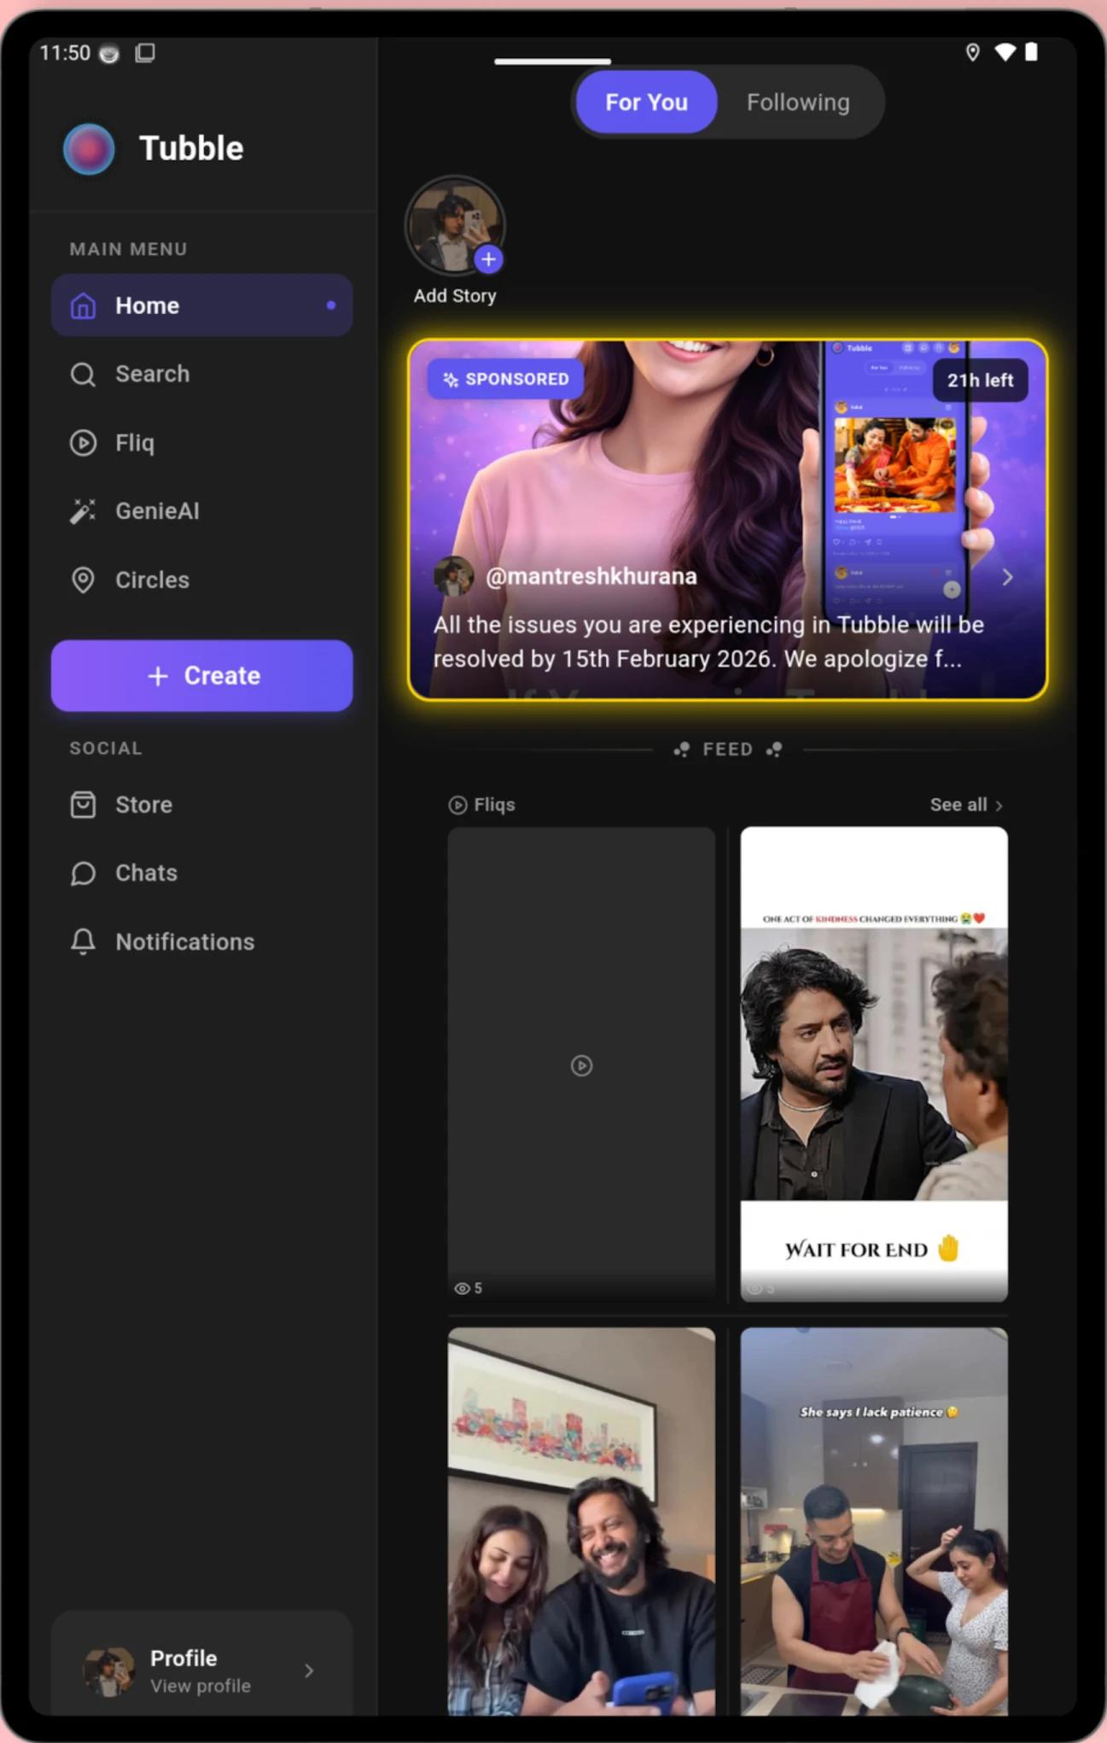Tap the Wi-Fi status icon
This screenshot has height=1743, width=1107.
click(x=1005, y=53)
